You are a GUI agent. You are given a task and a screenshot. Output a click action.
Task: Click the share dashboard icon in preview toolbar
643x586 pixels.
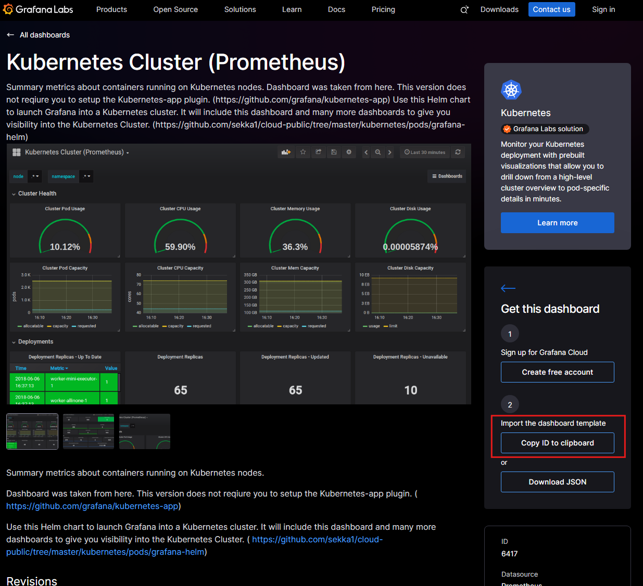[318, 152]
